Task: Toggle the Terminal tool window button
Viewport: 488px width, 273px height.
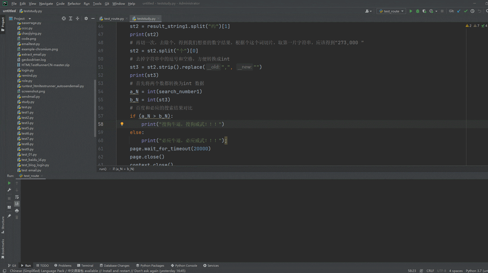Action: (85, 265)
